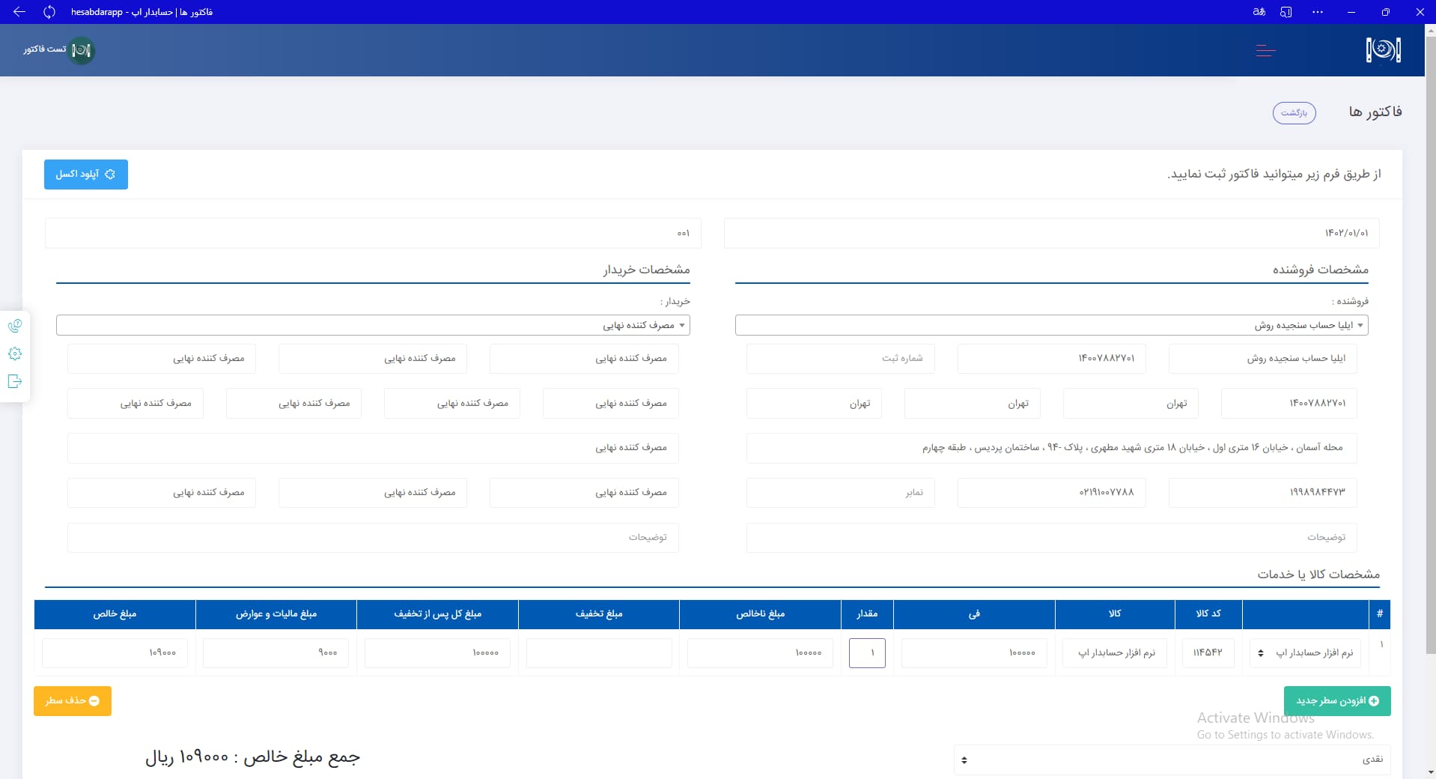Click the translate icon in the title bar
Viewport: 1436px width, 779px height.
(1258, 12)
